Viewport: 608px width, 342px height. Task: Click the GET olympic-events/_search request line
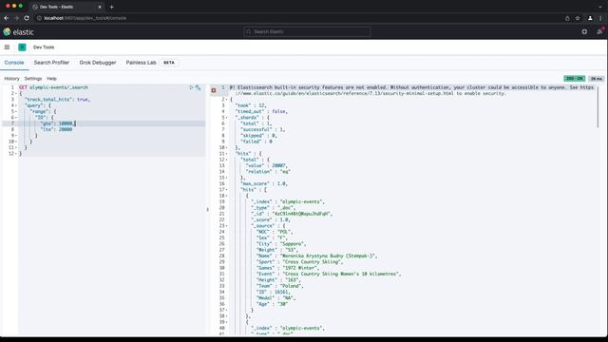53,87
